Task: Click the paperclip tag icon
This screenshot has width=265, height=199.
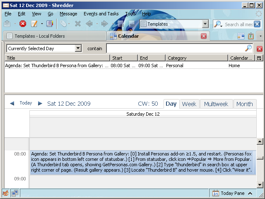Action: click(x=63, y=24)
